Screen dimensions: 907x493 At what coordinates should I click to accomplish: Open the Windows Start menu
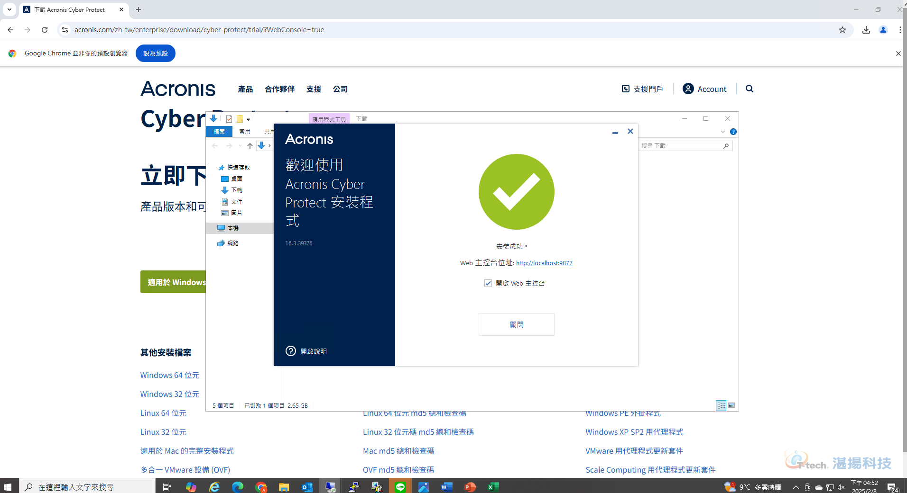tap(8, 486)
